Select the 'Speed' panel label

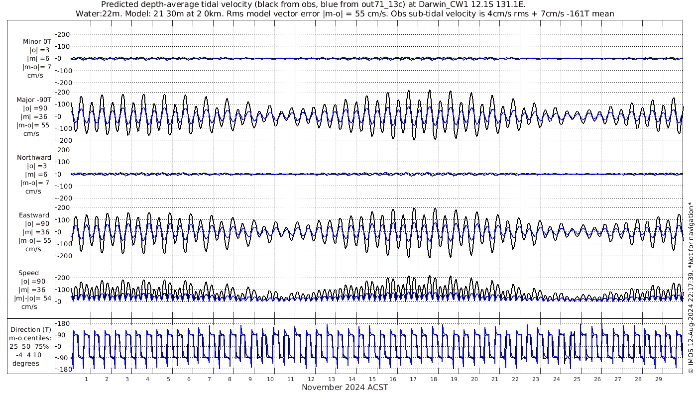pyautogui.click(x=28, y=273)
